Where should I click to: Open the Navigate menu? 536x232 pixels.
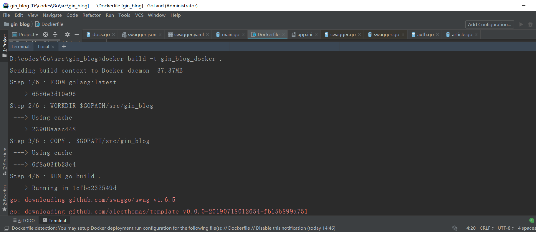(52, 15)
